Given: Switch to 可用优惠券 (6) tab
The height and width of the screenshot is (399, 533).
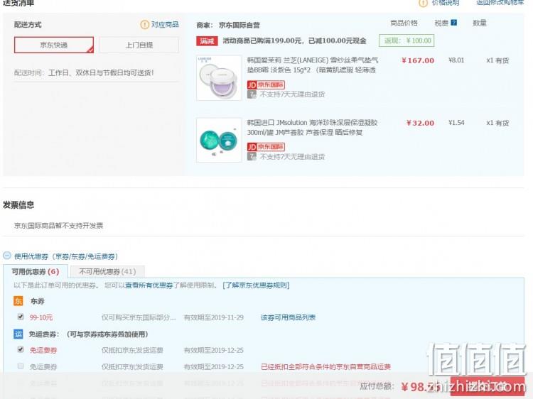Looking at the screenshot, I should (36, 272).
